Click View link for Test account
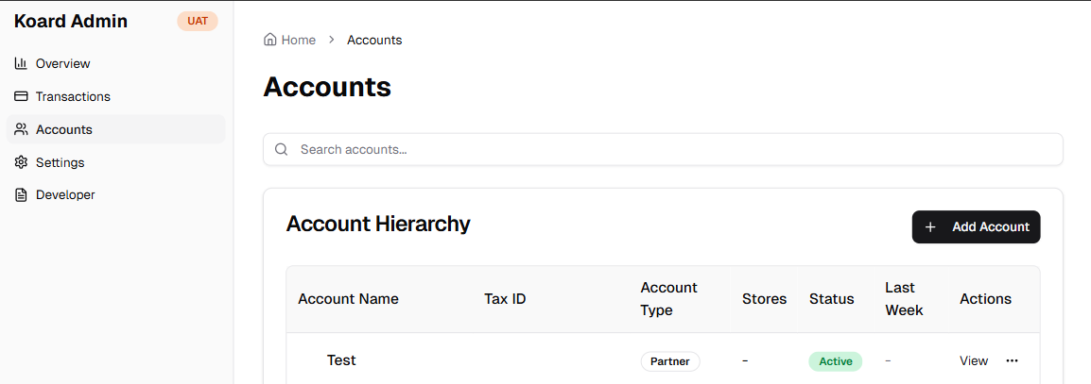This screenshot has height=384, width=1091. pos(974,360)
